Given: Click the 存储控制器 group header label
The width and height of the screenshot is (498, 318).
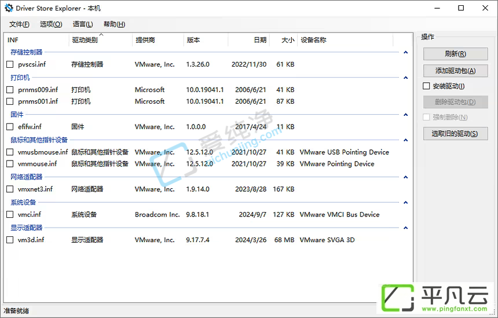Looking at the screenshot, I should 27,52.
